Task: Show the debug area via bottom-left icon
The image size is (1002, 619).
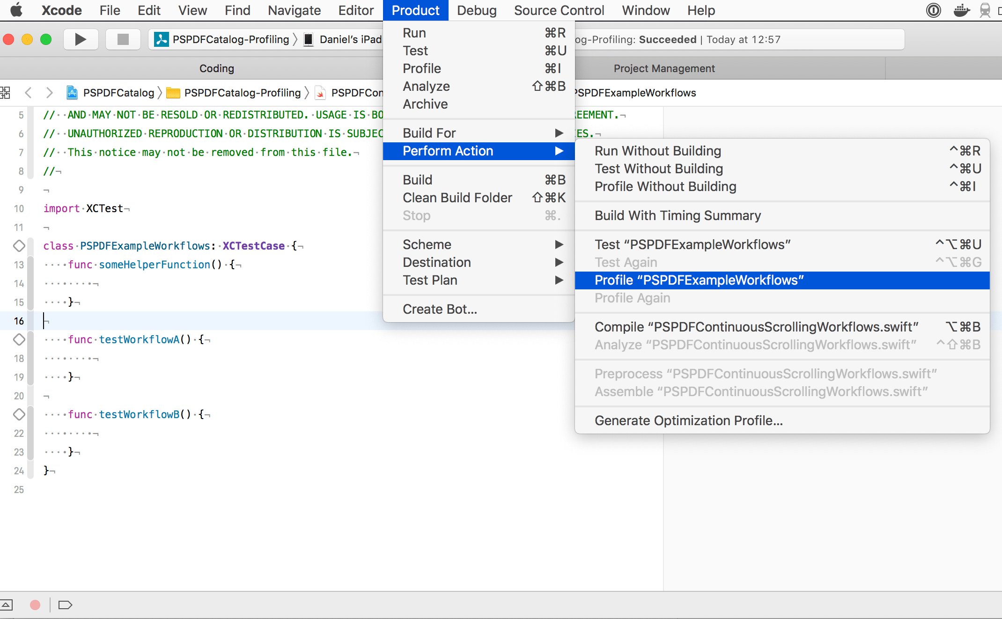Action: click(x=7, y=605)
